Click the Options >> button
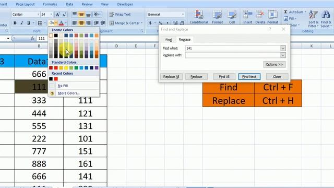334x188 pixels. pos(274,64)
